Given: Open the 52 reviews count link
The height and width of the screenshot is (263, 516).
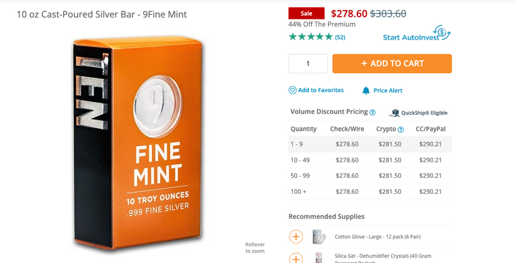Looking at the screenshot, I should 340,37.
